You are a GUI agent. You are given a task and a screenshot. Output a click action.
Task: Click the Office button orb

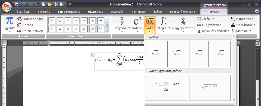pos(7,7)
